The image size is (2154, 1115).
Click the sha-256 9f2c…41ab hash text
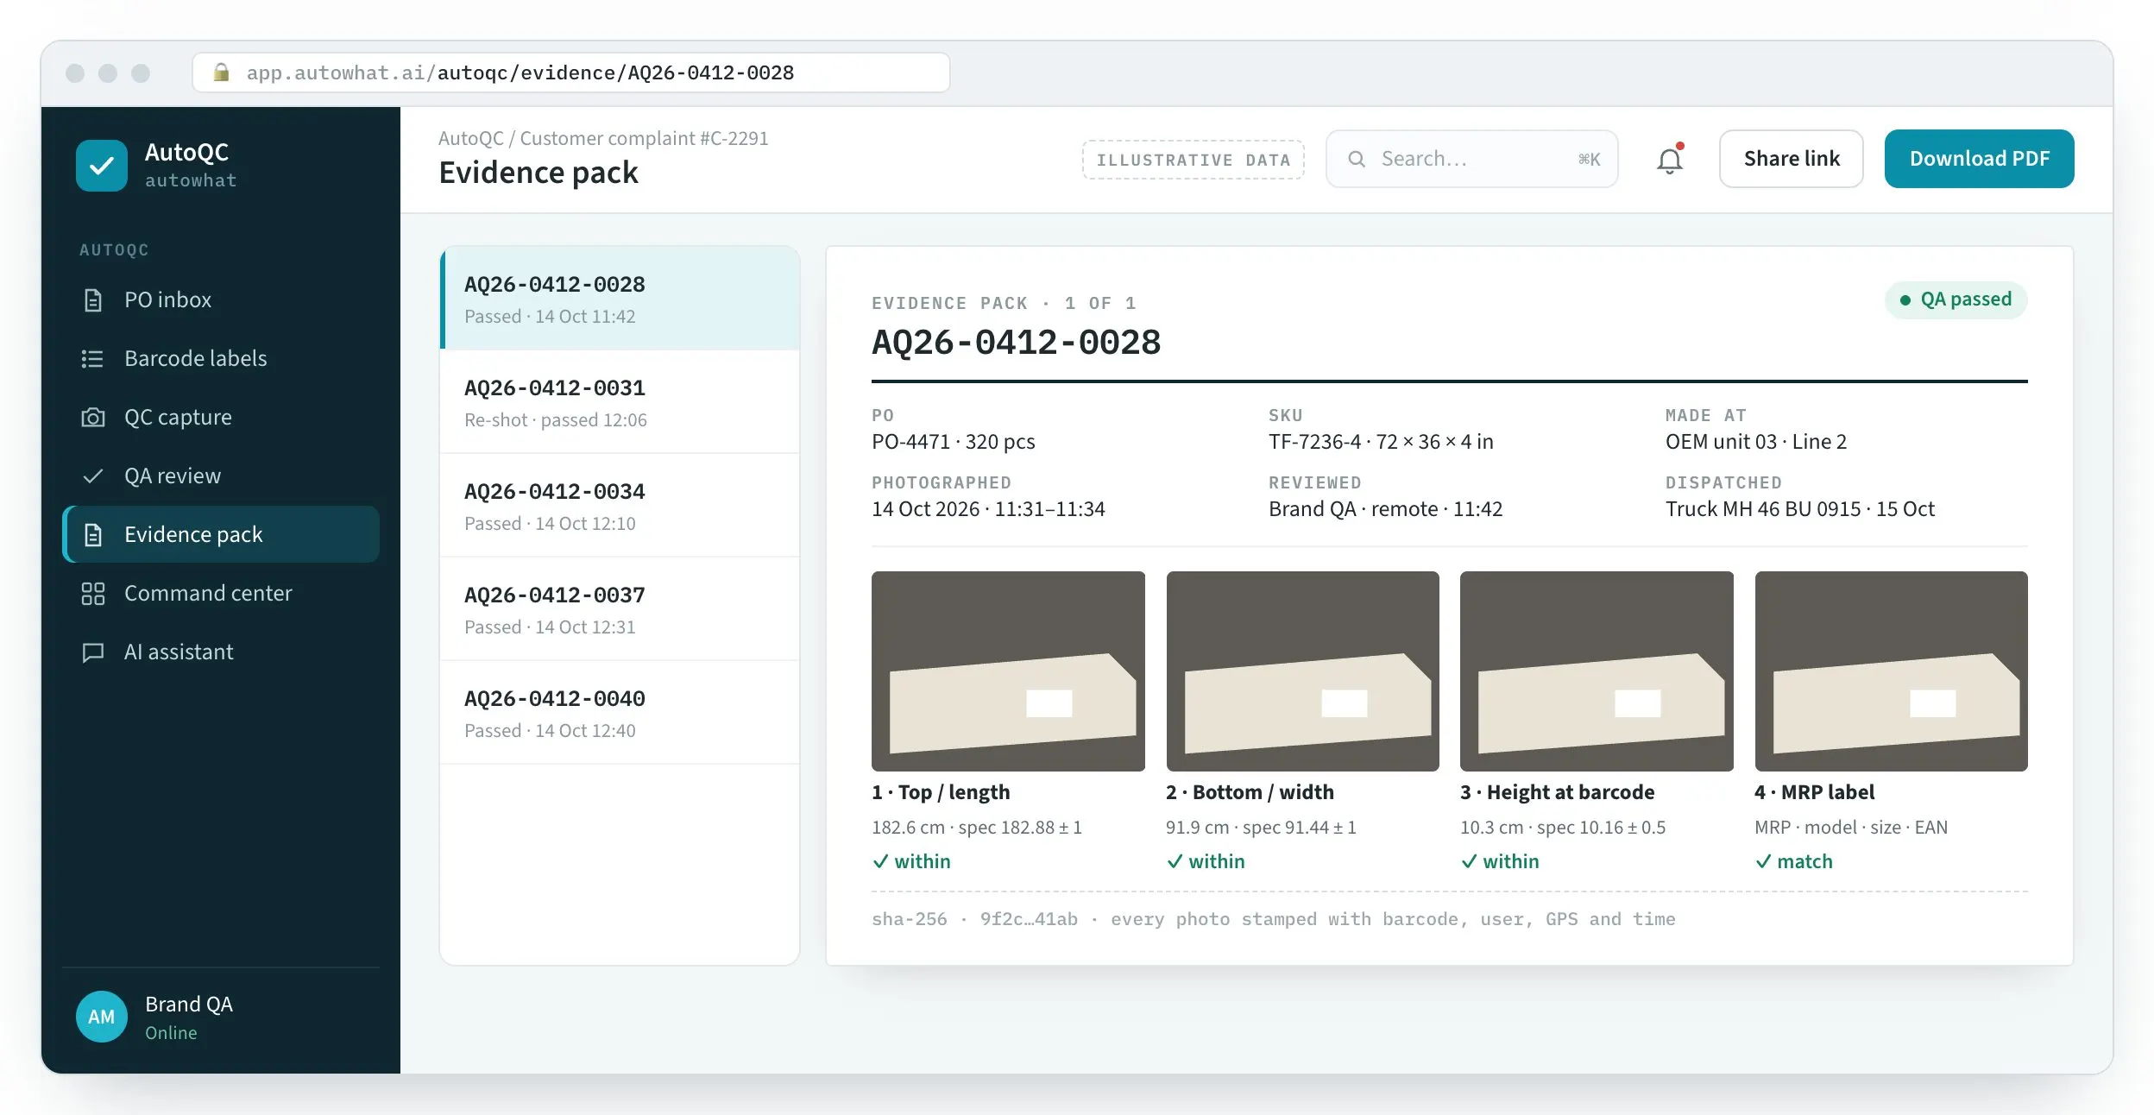[x=974, y=919]
